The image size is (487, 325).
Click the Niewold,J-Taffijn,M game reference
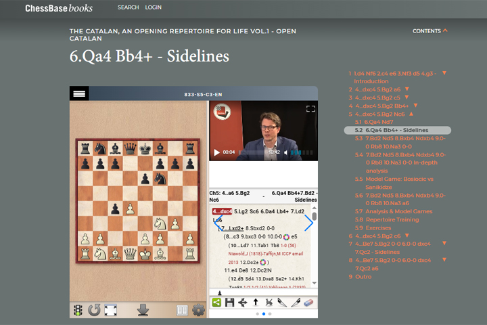[x=266, y=254]
